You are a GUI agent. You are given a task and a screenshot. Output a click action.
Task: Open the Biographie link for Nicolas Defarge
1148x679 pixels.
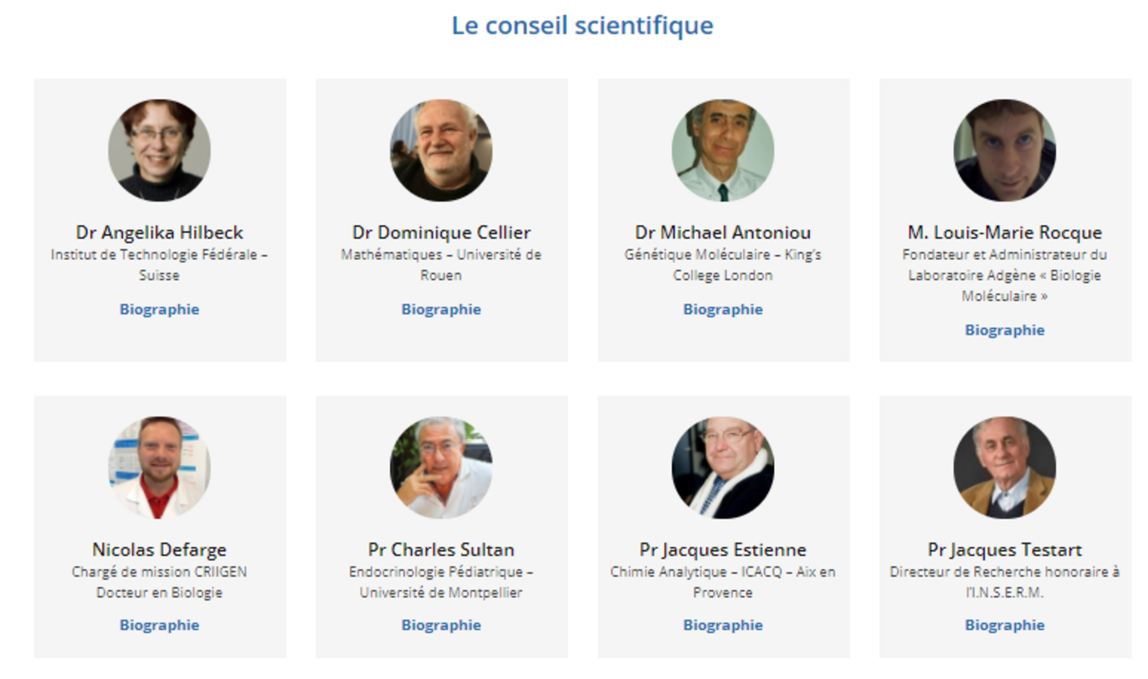click(x=160, y=625)
